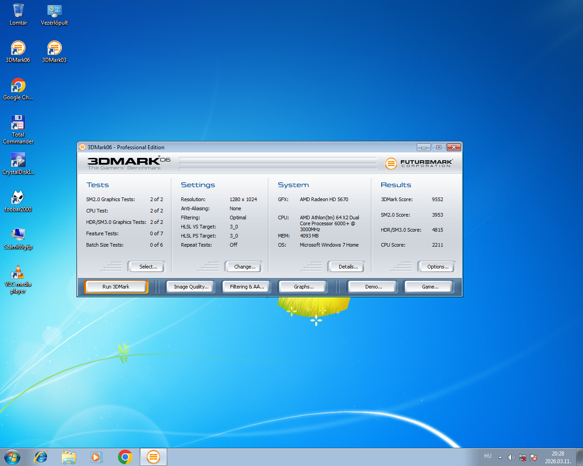Open the taskbar clock and date

[558, 457]
